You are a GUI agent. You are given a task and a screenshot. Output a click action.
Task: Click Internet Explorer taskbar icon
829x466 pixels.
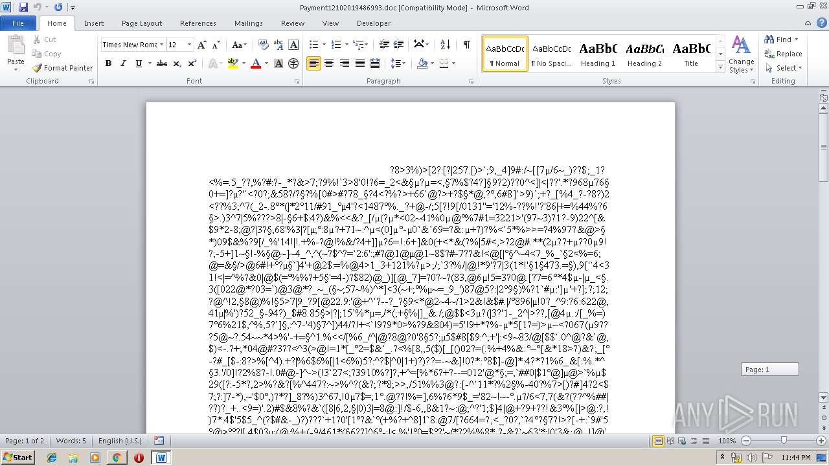[x=51, y=458]
